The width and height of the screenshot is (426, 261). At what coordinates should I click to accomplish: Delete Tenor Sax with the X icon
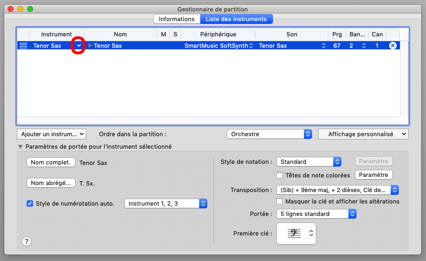[393, 46]
